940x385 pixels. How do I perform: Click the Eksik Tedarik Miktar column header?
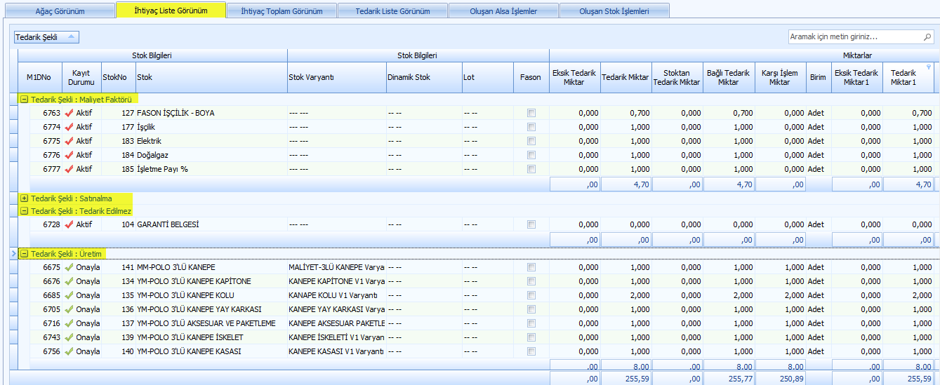click(574, 77)
